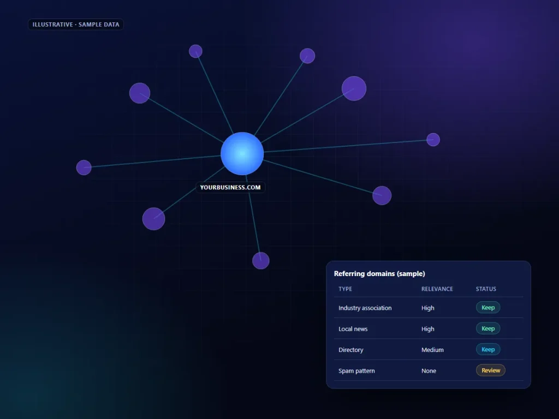559x419 pixels.
Task: Click the purple node directly below the center node
Action: coord(260,261)
